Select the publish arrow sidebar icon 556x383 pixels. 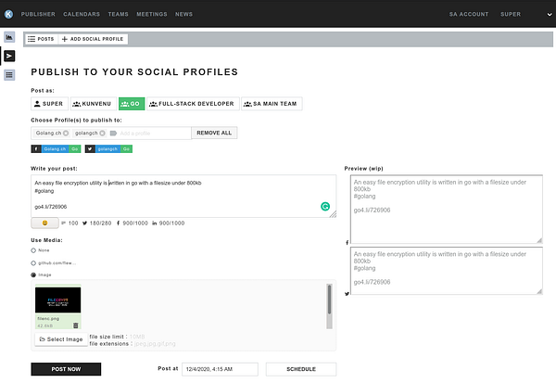pyautogui.click(x=9, y=56)
